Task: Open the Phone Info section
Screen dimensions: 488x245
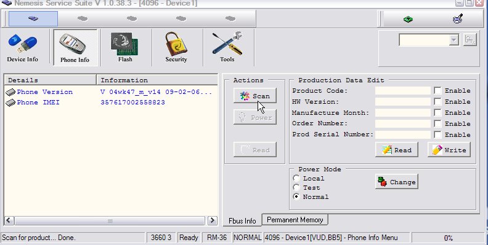Action: point(75,48)
